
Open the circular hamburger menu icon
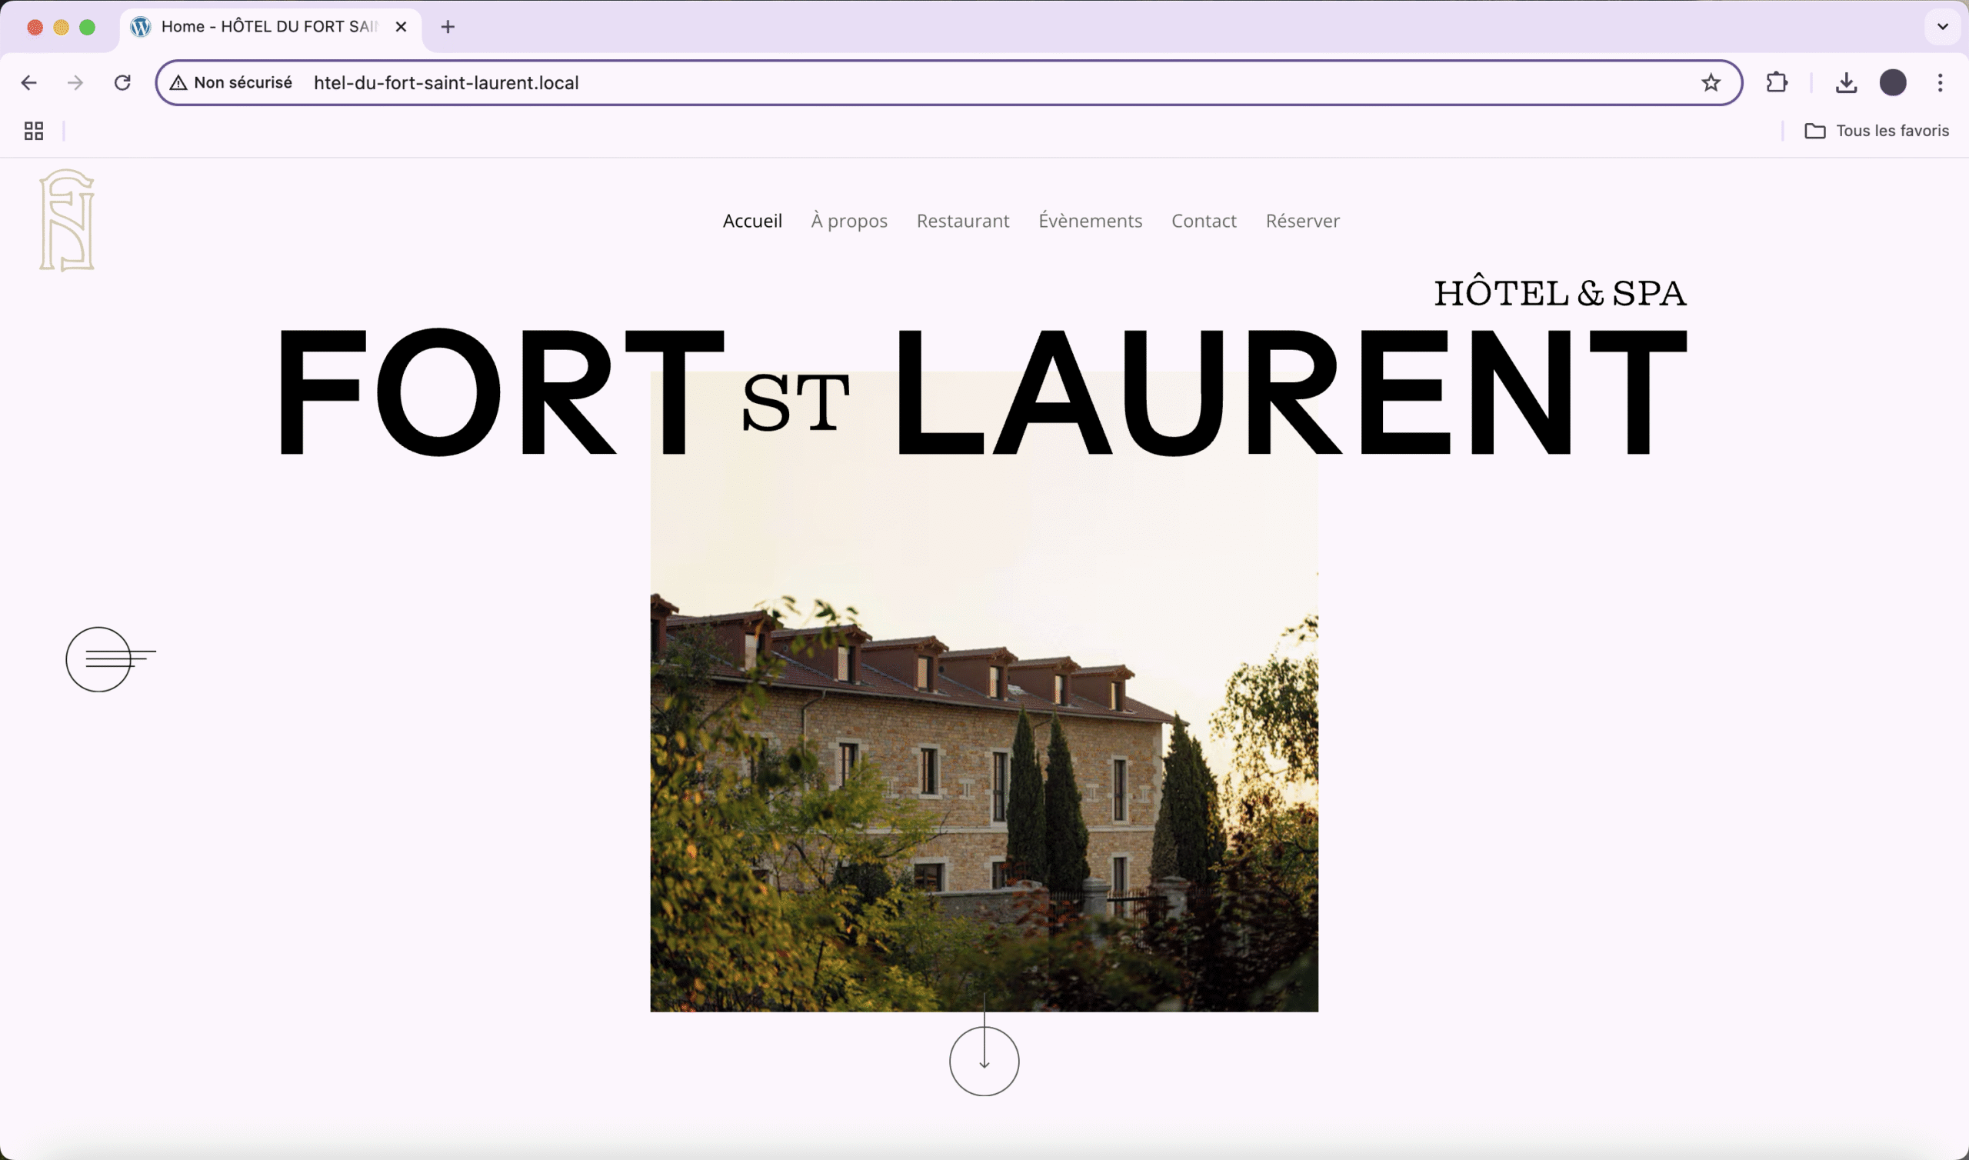[x=99, y=659]
